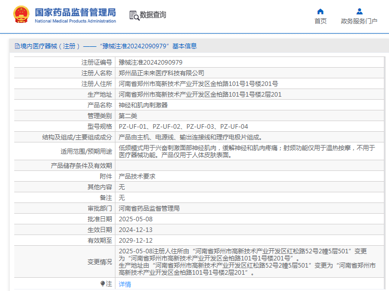Viewport: 389px width, 291px height.
Task: Click the 产品名称 row label
Action: click(100, 105)
